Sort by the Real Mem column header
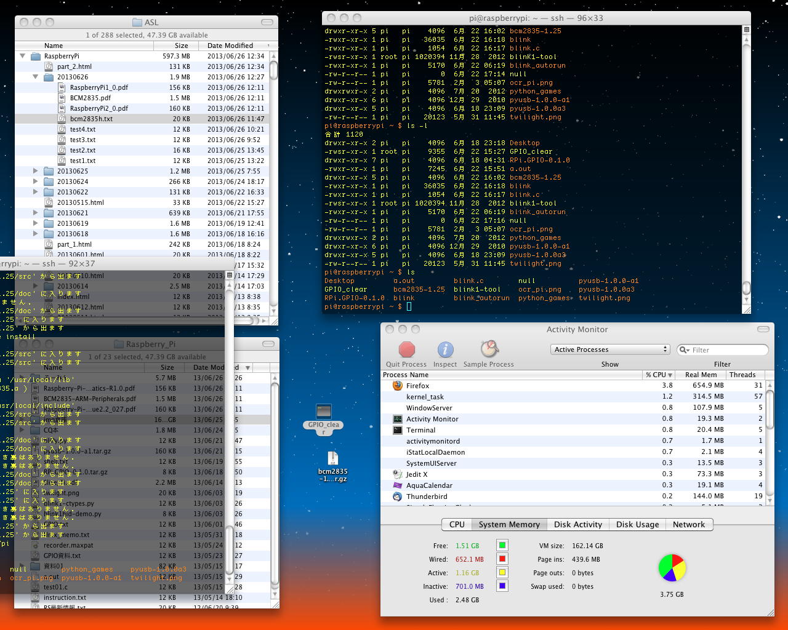The height and width of the screenshot is (630, 788). tap(701, 375)
